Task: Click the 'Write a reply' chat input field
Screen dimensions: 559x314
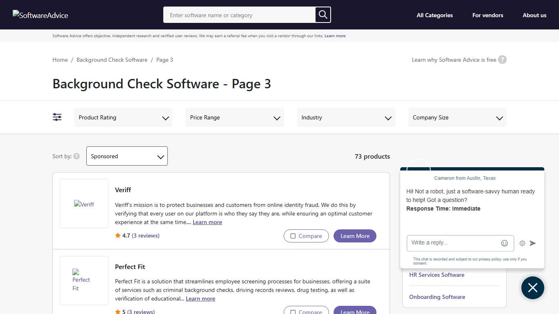Action: tap(454, 243)
